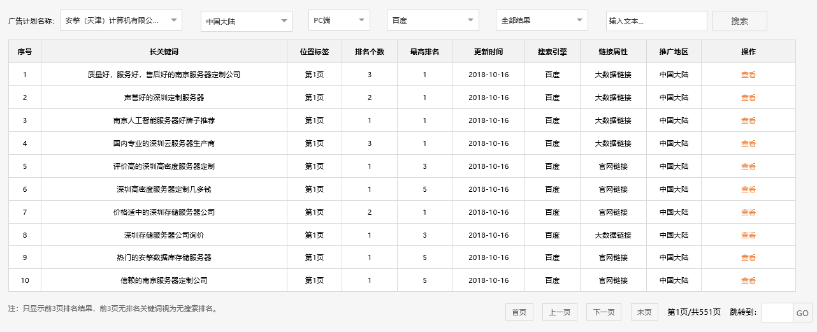The height and width of the screenshot is (332, 817).
Task: Select keyword 南京人工智能服务器好牌子推荐
Action: tap(164, 120)
